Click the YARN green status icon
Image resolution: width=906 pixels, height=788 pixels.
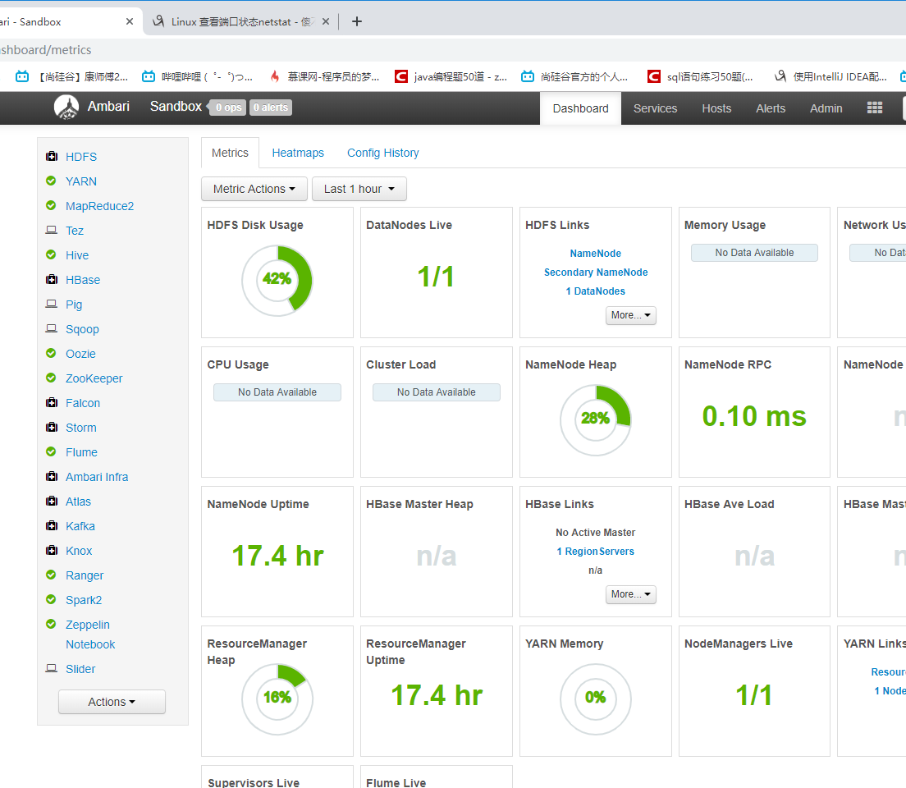coord(51,181)
